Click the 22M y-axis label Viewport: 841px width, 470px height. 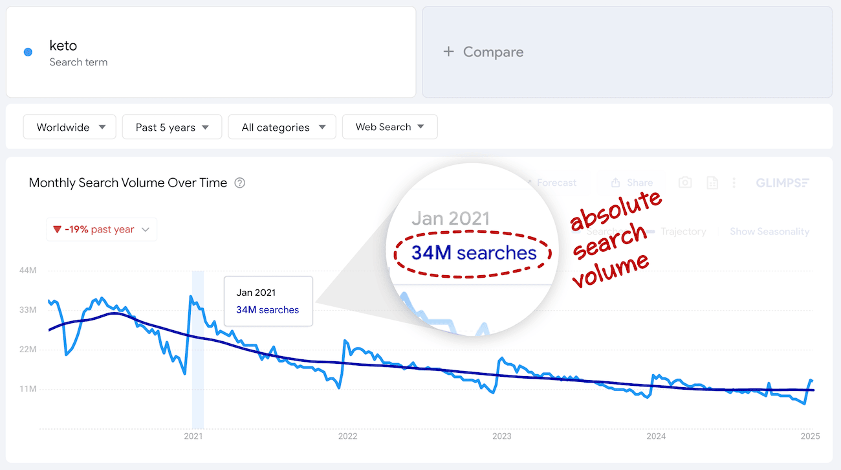coord(28,350)
